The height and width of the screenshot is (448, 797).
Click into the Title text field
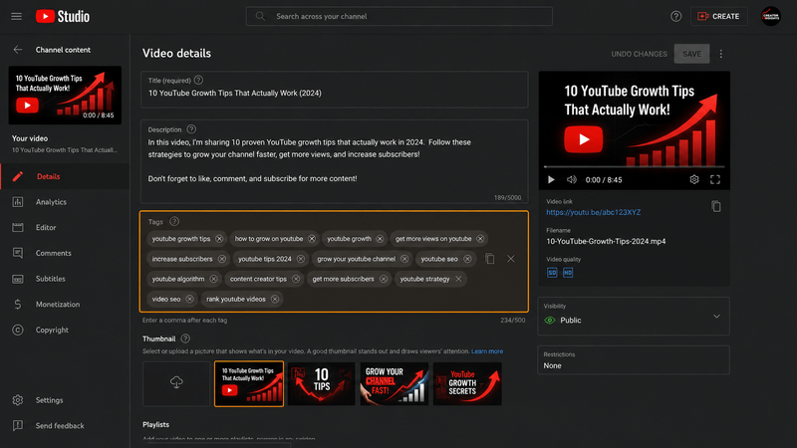point(335,90)
